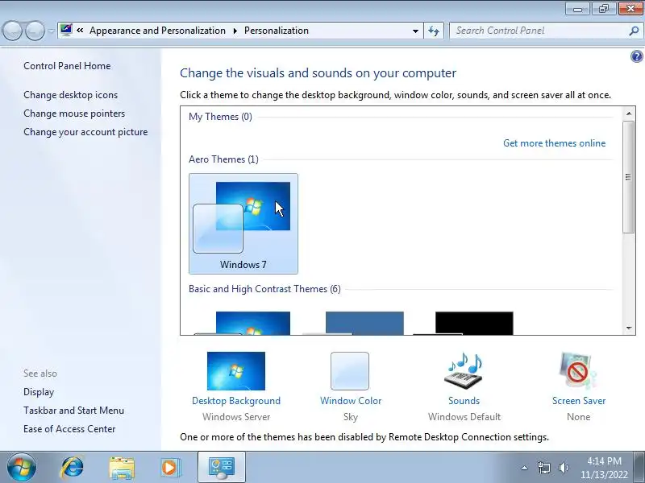Show hidden breadcrumb levels chevron
This screenshot has width=645, height=483.
tap(80, 30)
